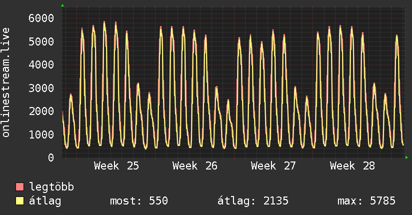
Task: Click the 0 y-axis value
Action: tap(51, 157)
